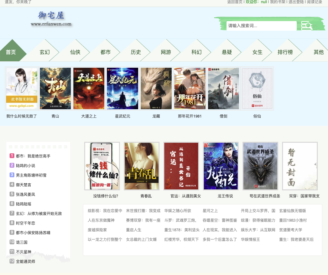
Task: Click the search magnifier icon
Action: 306,26
